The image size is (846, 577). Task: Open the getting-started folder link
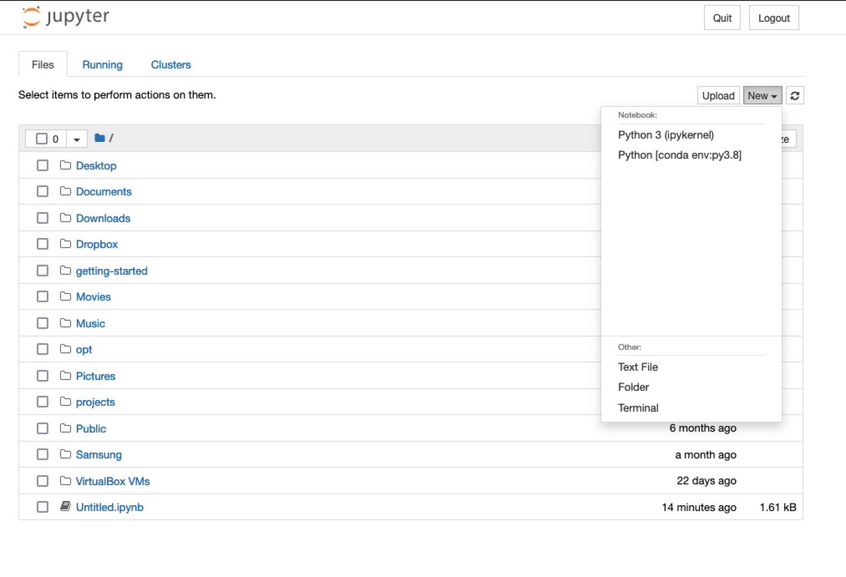tap(112, 271)
